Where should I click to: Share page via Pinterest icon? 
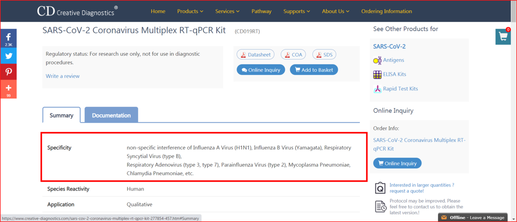[x=8, y=72]
